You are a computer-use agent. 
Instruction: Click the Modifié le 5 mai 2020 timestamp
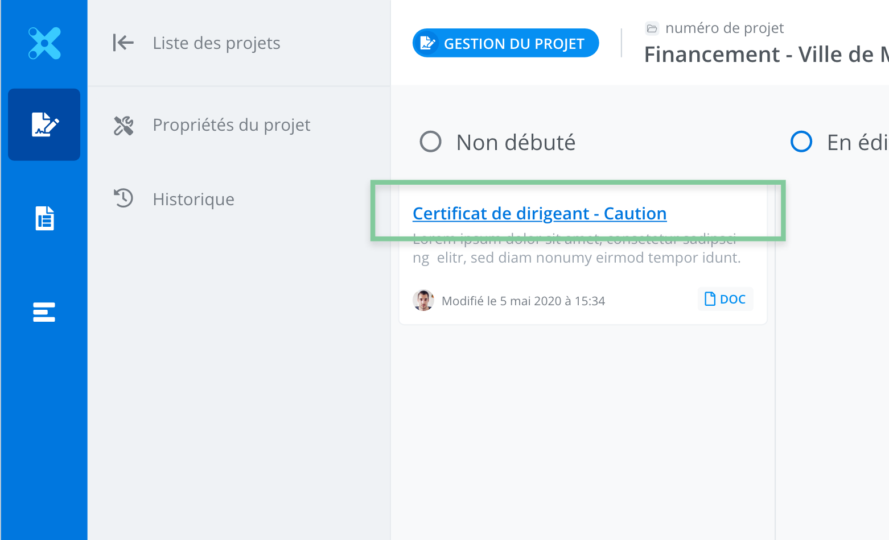click(x=523, y=301)
